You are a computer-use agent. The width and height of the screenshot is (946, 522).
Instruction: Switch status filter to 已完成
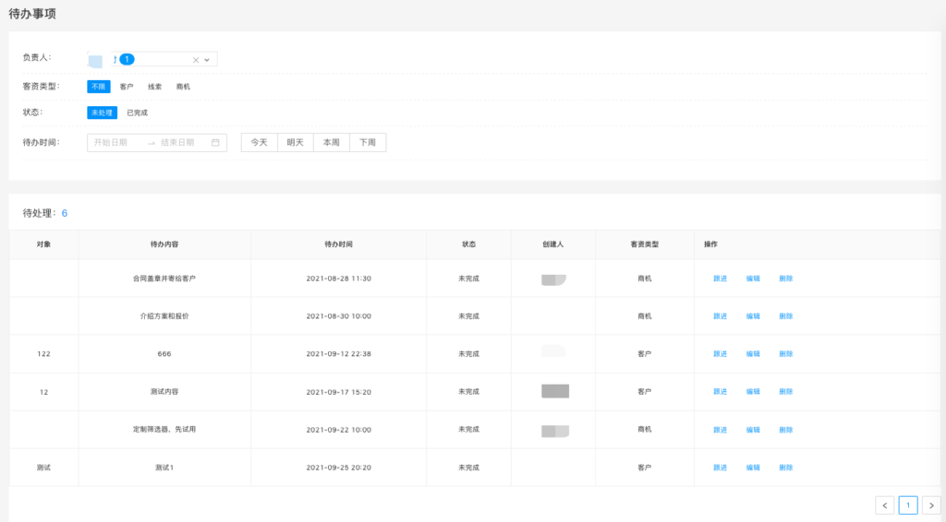pos(137,113)
